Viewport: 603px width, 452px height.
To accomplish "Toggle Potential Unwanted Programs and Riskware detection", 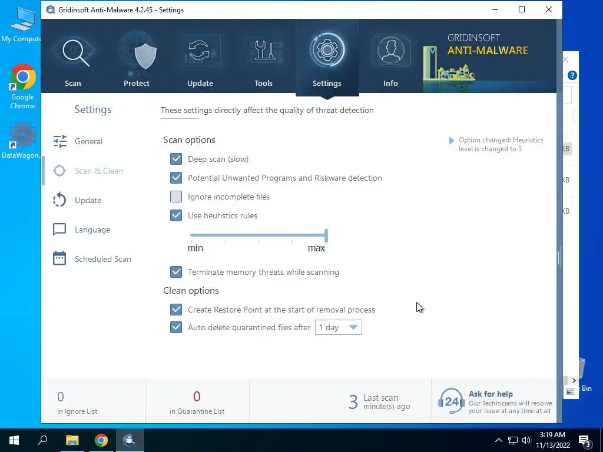I will tap(176, 178).
